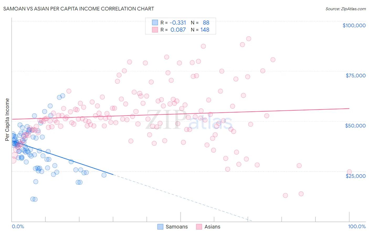Select the chart title text
Viewport: 369px width, 234px height.
(x=78, y=9)
